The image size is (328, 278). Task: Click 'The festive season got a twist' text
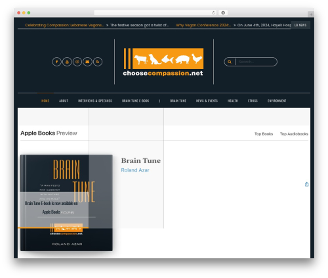click(x=139, y=25)
